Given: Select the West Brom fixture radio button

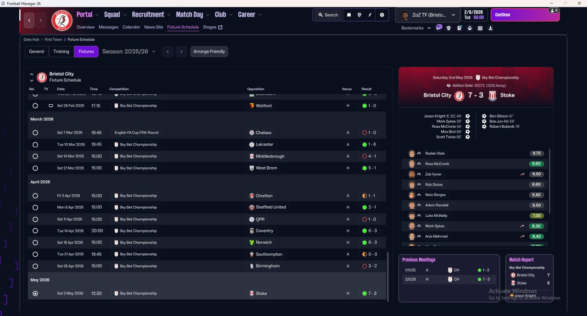Looking at the screenshot, I should tap(35, 168).
